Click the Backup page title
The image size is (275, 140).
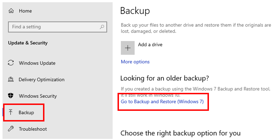click(135, 11)
